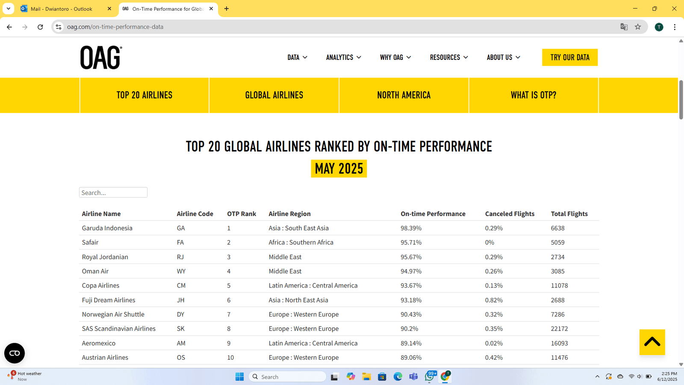
Task: Open Wi-Fi network tray icon
Action: [x=631, y=377]
